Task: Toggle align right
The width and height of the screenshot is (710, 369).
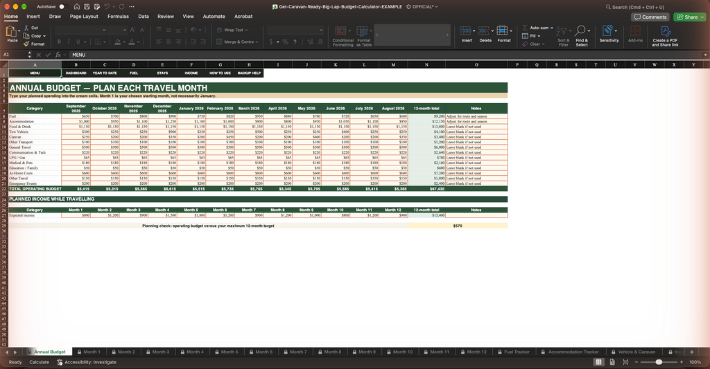Action: 178,42
